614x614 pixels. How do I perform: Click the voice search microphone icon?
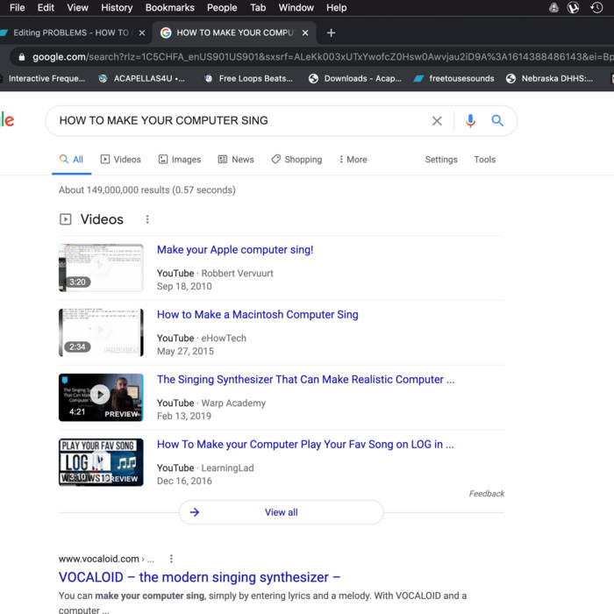click(x=470, y=121)
